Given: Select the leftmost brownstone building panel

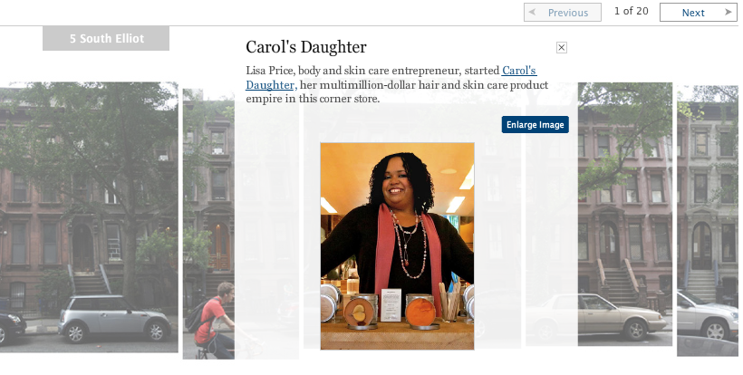Looking at the screenshot, I should coord(89,217).
